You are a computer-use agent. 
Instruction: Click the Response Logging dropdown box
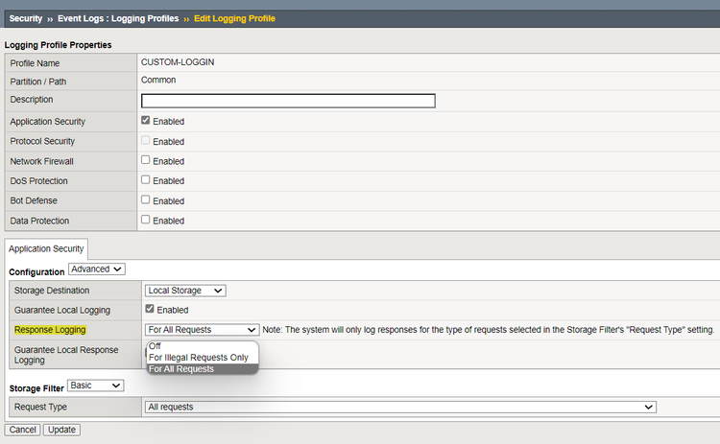202,330
